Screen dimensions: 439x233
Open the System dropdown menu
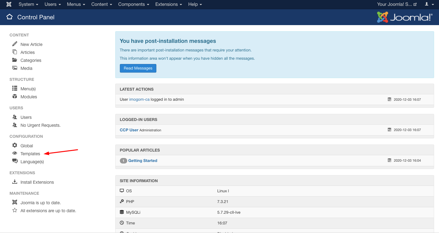tap(28, 4)
